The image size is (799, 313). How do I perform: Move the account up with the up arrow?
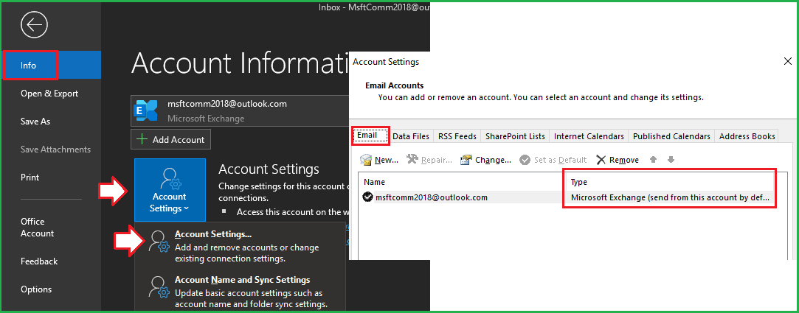(x=653, y=160)
